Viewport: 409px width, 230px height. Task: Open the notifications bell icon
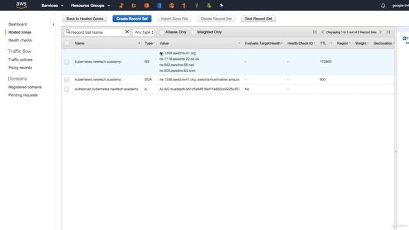[x=383, y=6]
